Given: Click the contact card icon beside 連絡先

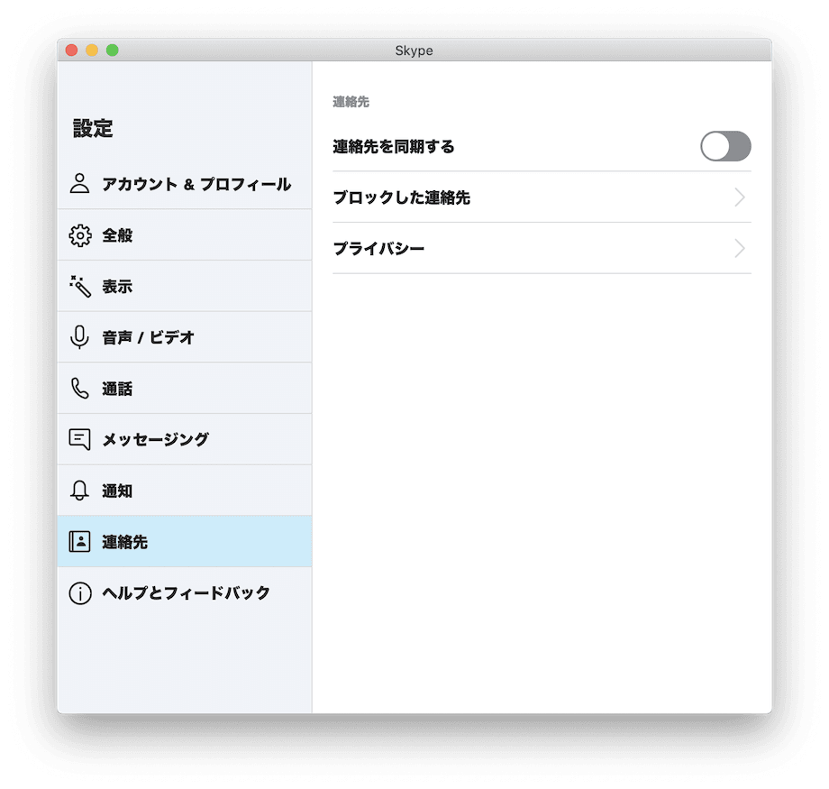Looking at the screenshot, I should (80, 541).
